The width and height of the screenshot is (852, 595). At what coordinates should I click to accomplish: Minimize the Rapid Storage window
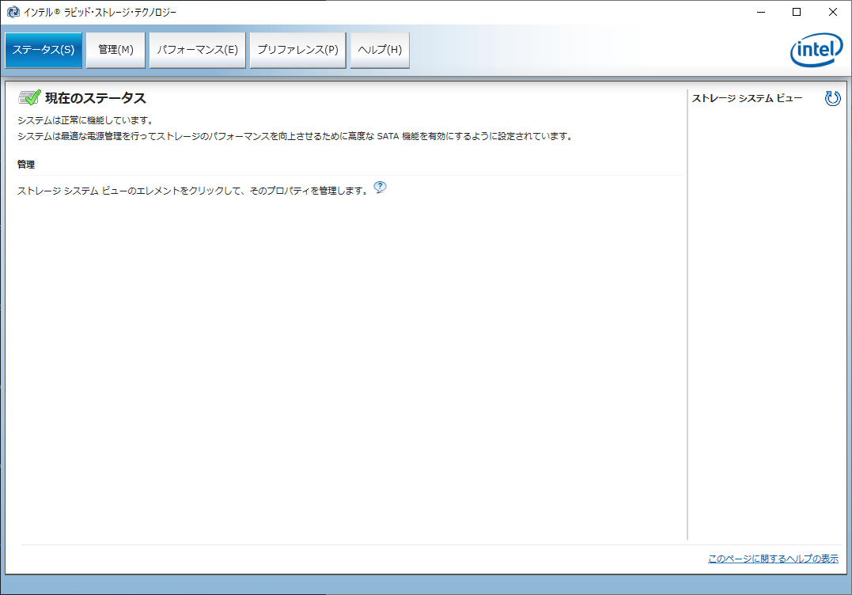pos(761,12)
